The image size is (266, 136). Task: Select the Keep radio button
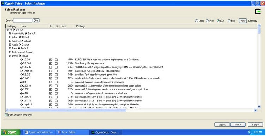pos(197,21)
